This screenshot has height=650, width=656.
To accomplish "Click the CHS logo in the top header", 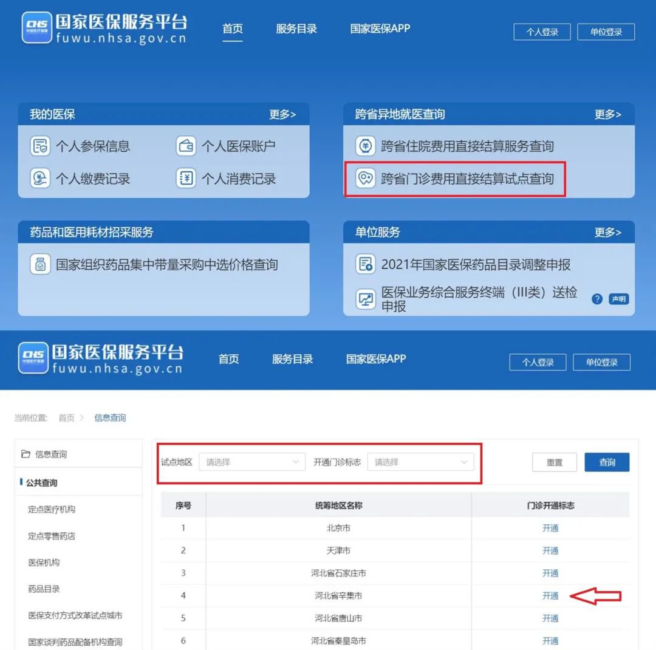I will (x=37, y=27).
